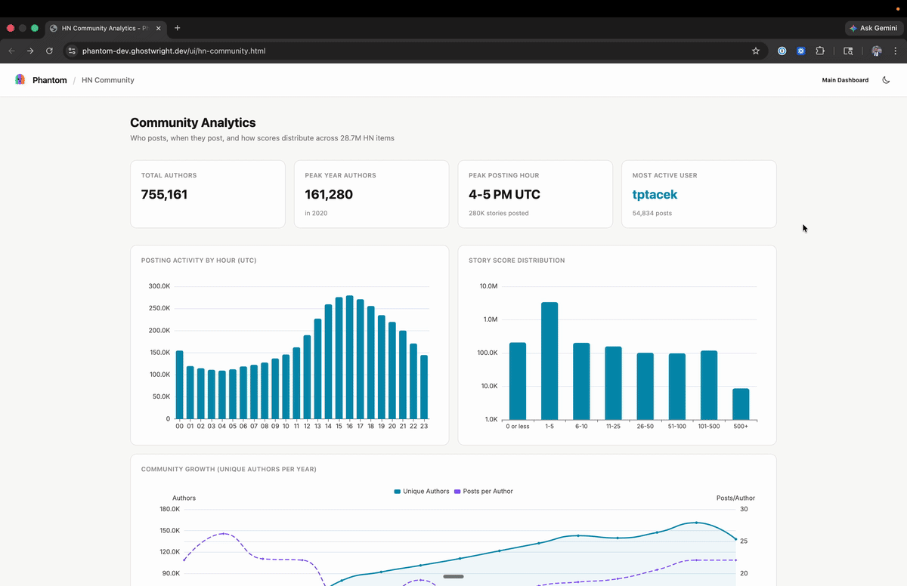Click the HN Community breadcrumb
Image resolution: width=907 pixels, height=586 pixels.
coord(107,79)
